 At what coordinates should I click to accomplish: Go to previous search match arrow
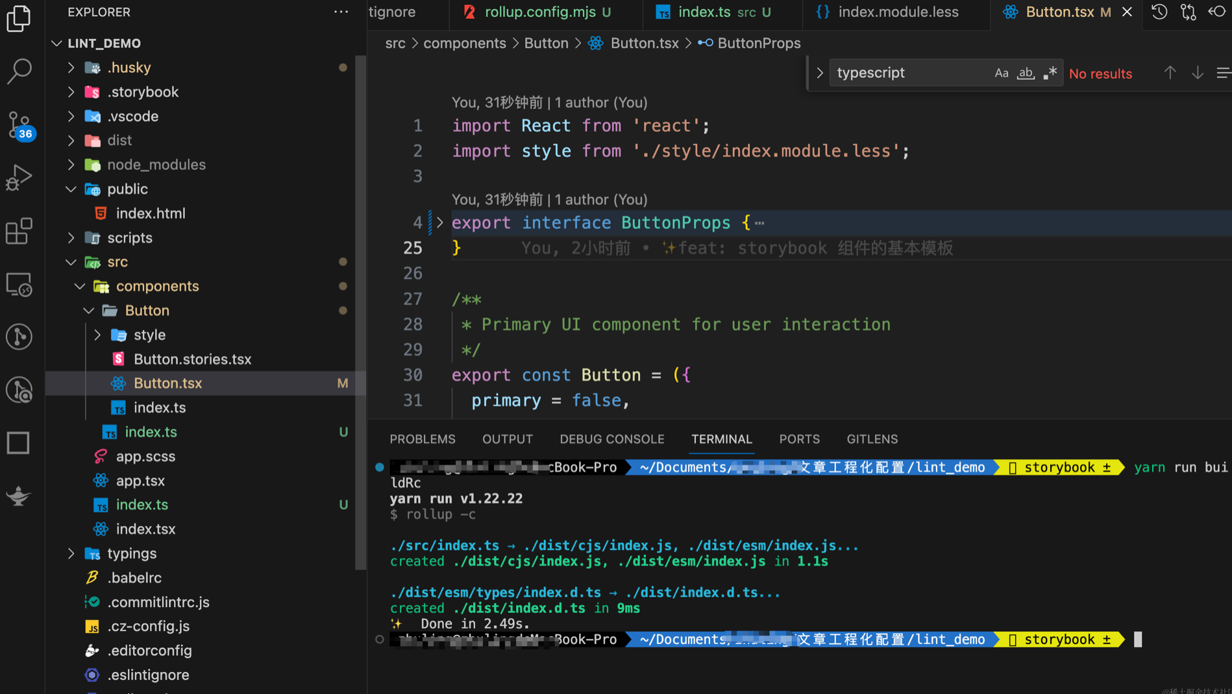[1170, 73]
